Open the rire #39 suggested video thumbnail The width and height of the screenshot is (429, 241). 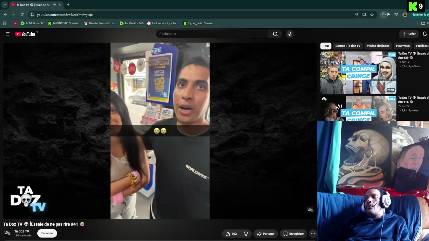pyautogui.click(x=358, y=73)
